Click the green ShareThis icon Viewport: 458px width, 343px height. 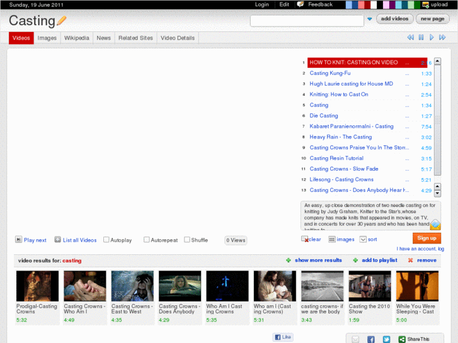tap(402, 339)
